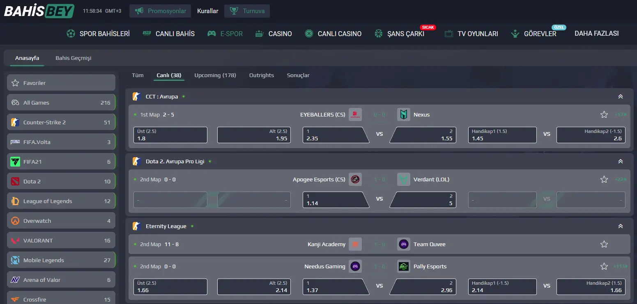Collapse the Eternity League section
Image resolution: width=637 pixels, height=304 pixels.
[x=620, y=226]
